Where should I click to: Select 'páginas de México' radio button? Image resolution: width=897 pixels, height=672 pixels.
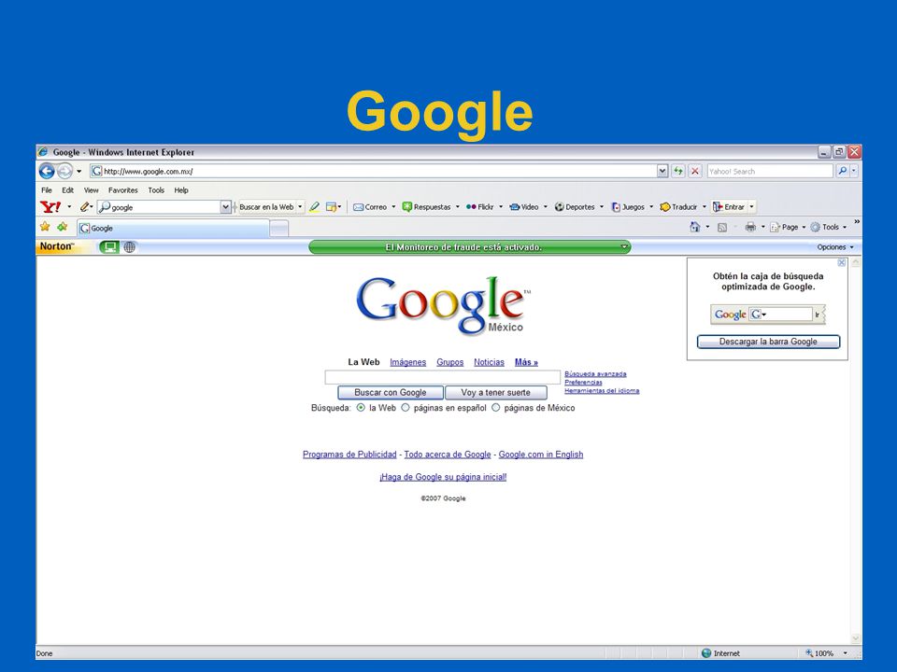(x=495, y=408)
